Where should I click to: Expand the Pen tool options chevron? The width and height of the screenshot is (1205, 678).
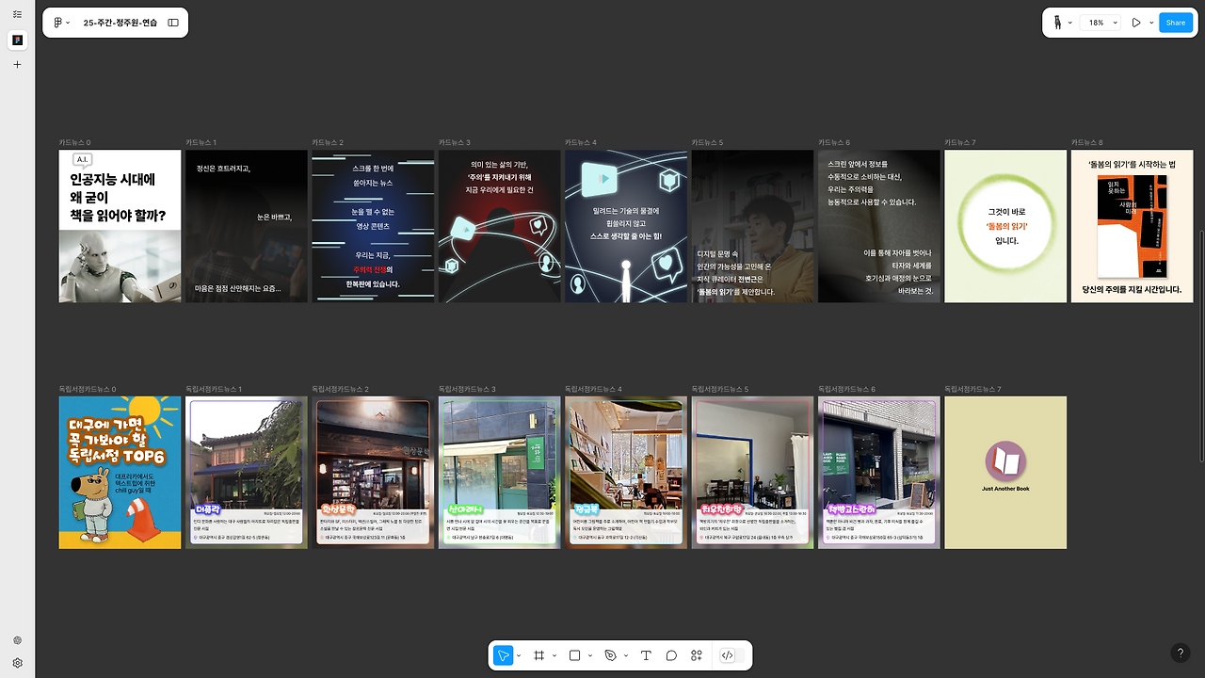626,655
